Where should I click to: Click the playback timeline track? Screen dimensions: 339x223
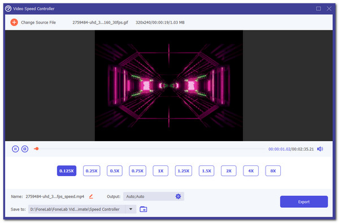tap(150, 148)
